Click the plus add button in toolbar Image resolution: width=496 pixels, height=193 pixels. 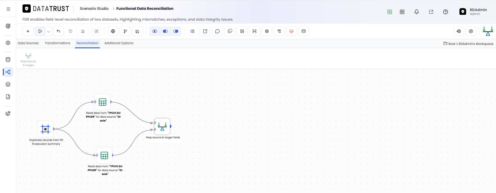[x=28, y=31]
